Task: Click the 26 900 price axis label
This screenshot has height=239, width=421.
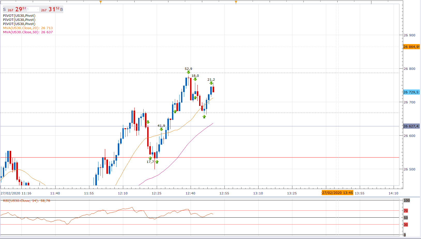Action: tap(409, 35)
